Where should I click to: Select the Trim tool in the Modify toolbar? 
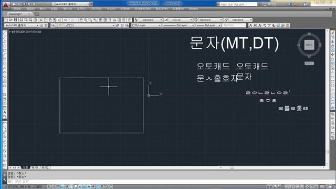pos(332,72)
